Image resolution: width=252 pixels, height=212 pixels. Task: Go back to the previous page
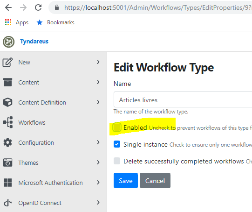(x=8, y=7)
